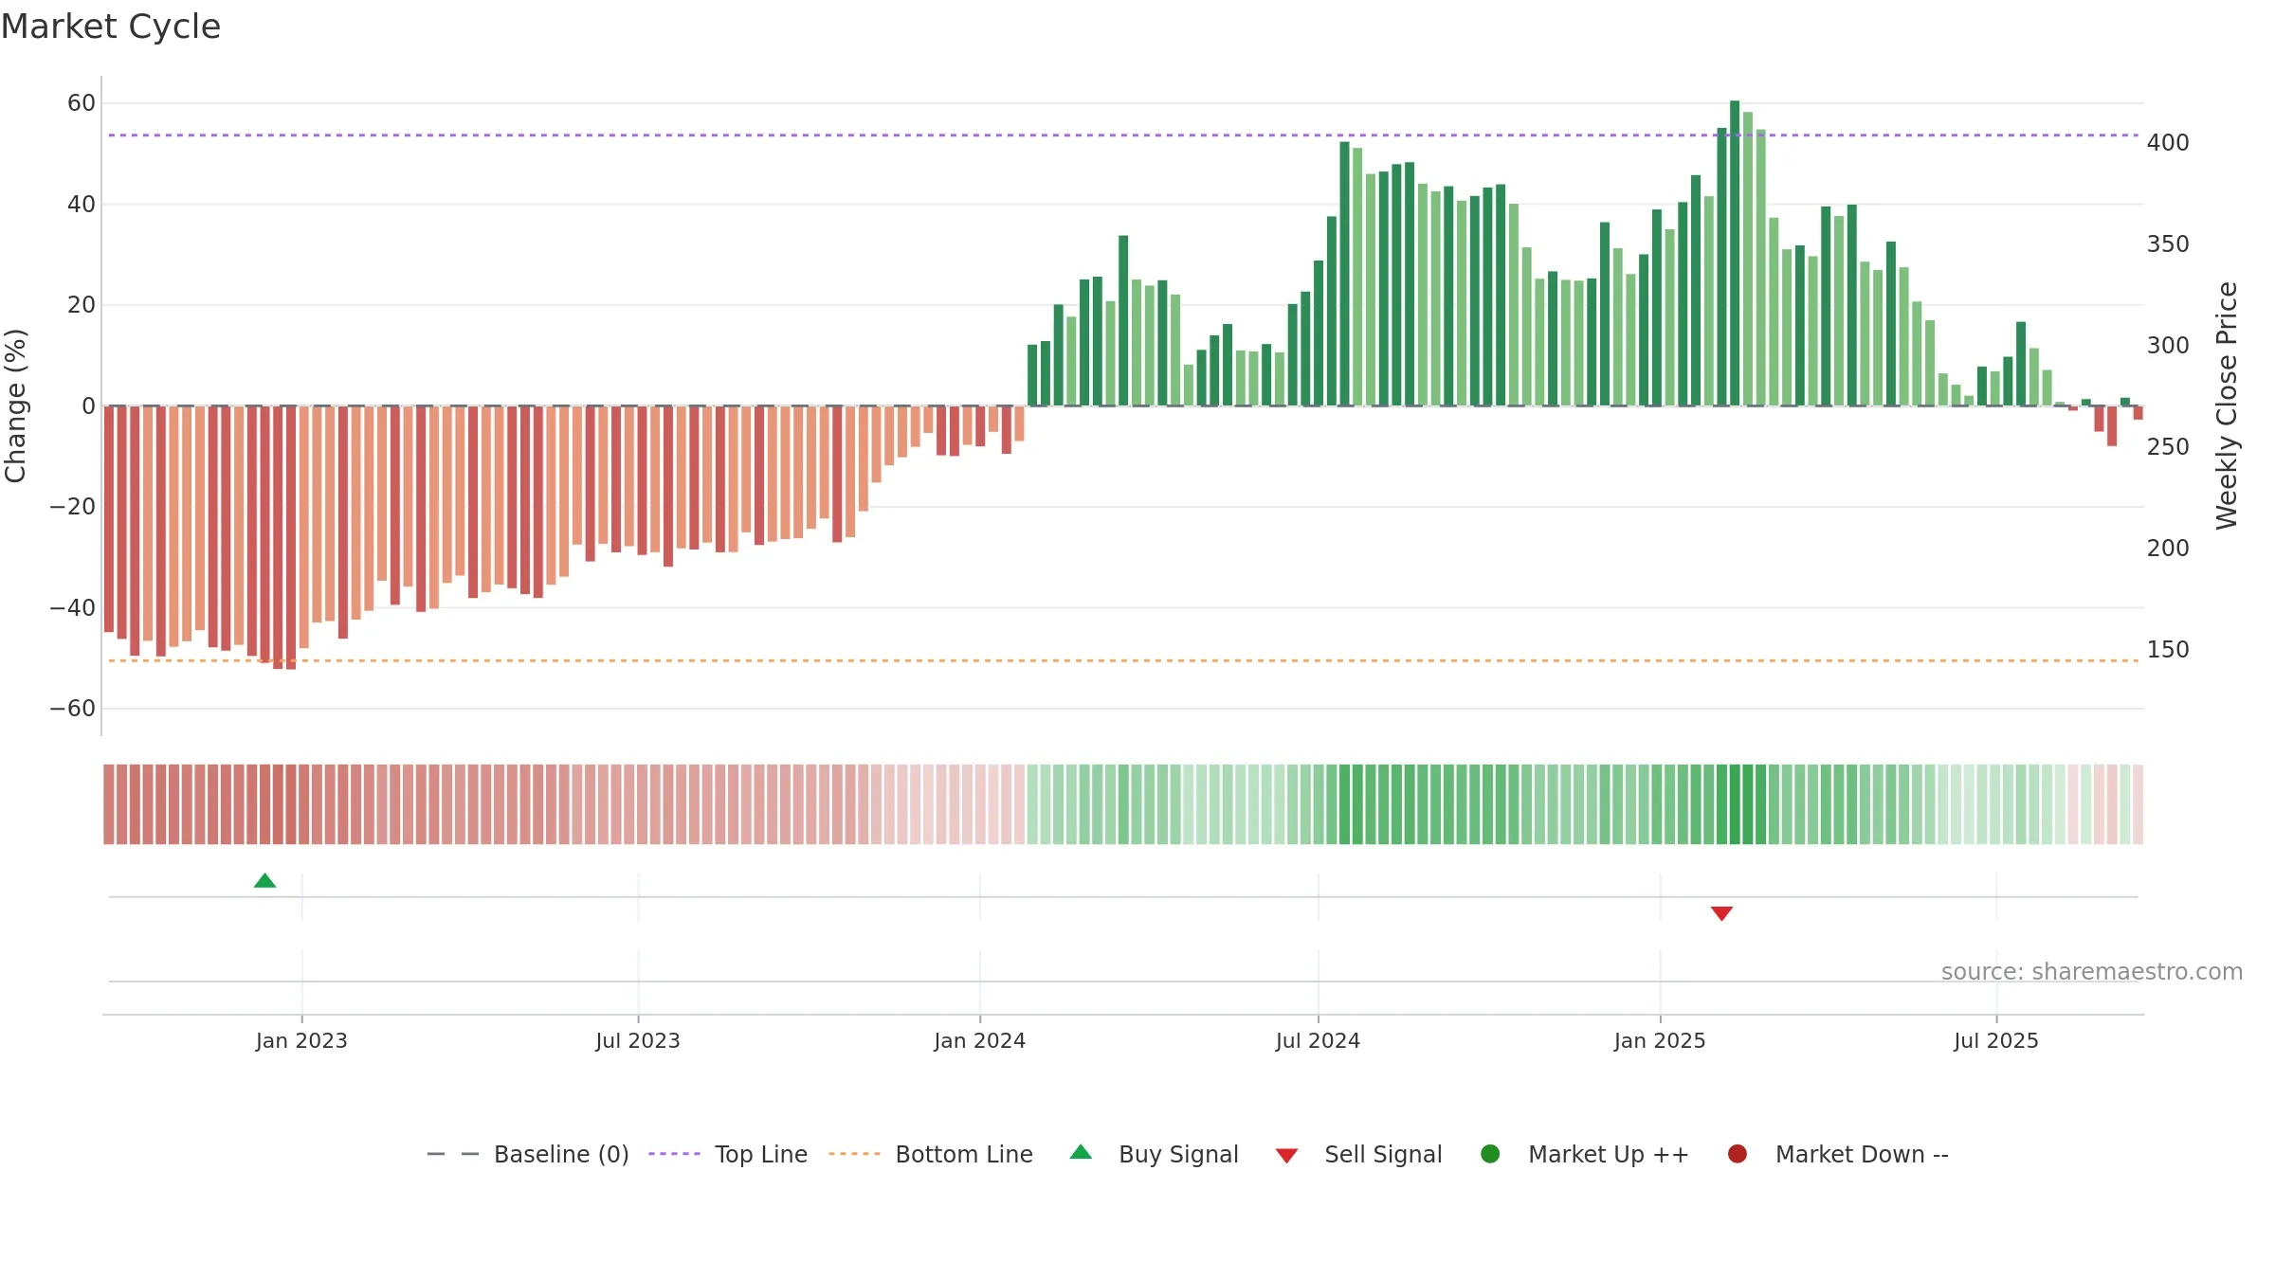
Task: Click the lowest red bar below the bottom line
Action: (291, 537)
